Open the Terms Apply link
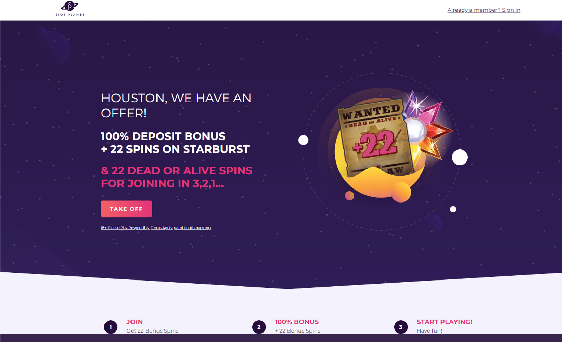Image resolution: width=563 pixels, height=342 pixels. click(162, 228)
